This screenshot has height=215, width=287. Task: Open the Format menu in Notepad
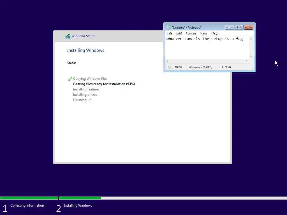point(191,33)
